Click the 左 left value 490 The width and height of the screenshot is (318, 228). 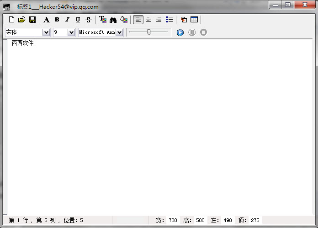[x=228, y=220]
